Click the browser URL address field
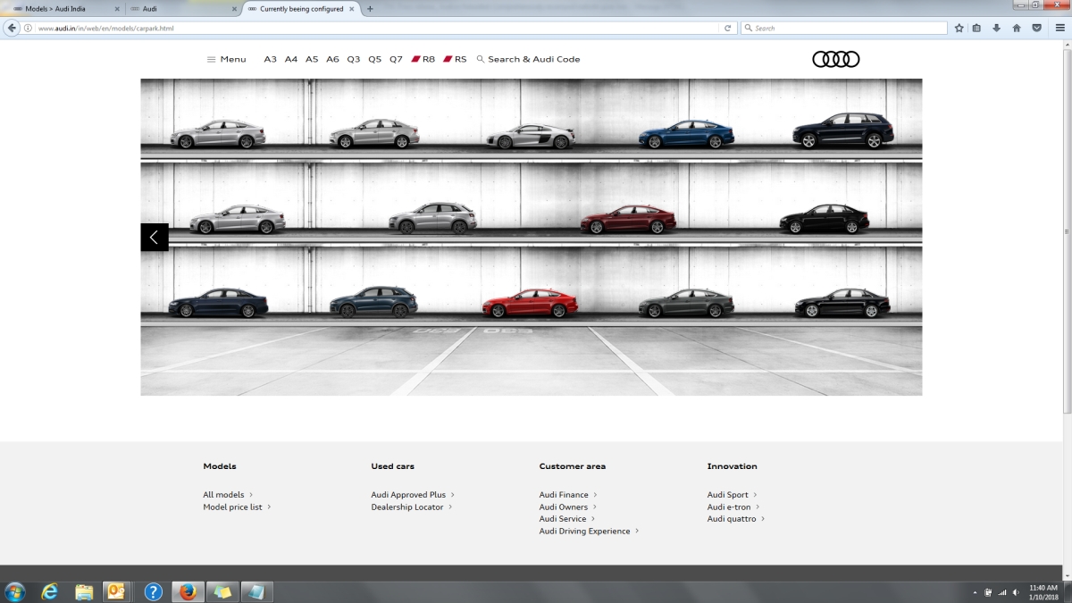 (375, 28)
